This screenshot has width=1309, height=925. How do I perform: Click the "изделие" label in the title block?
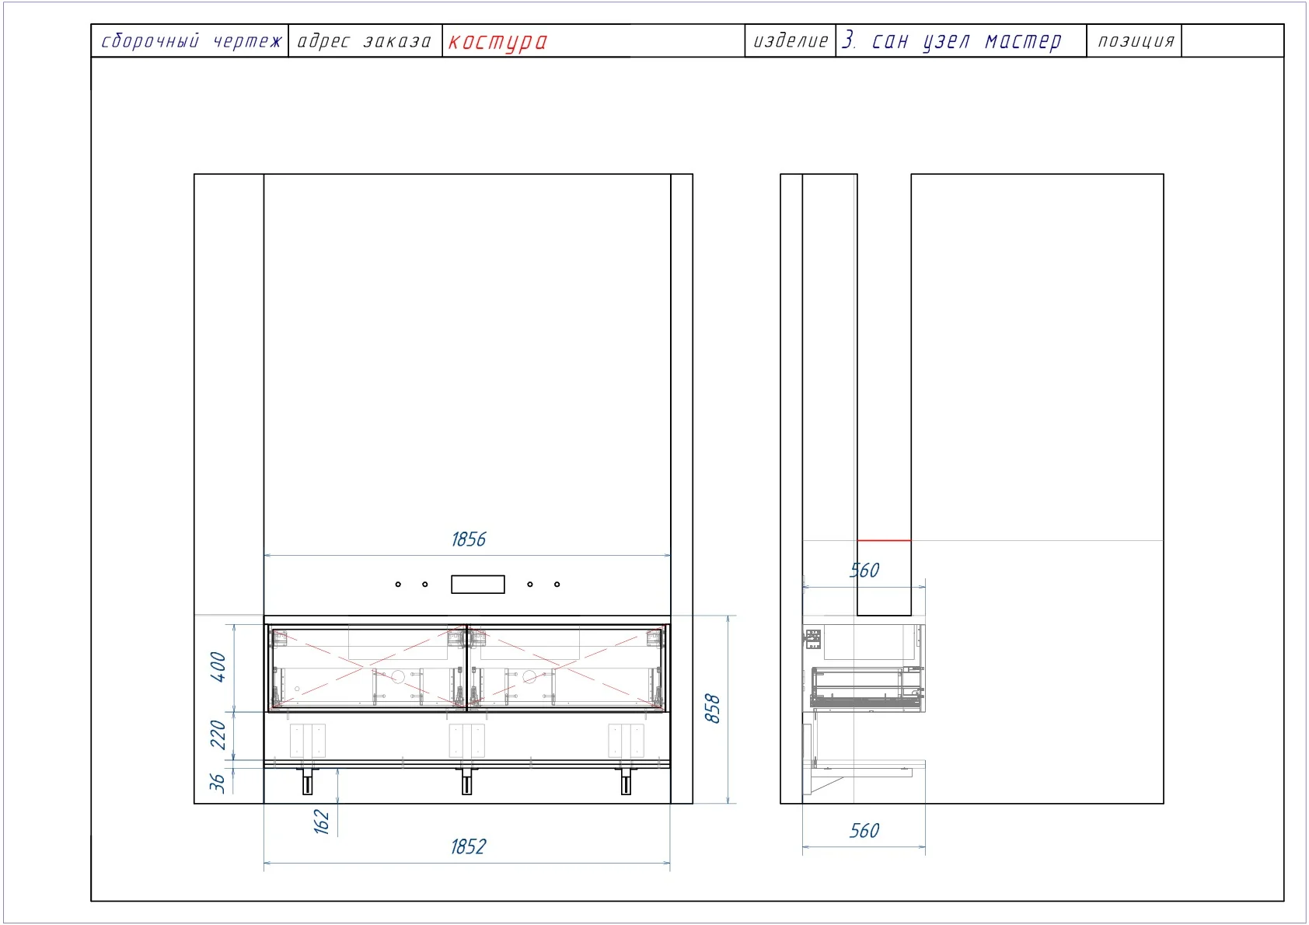point(791,41)
